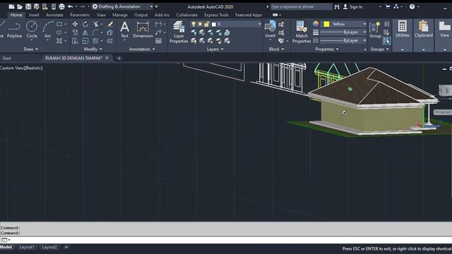This screenshot has width=452, height=254.
Task: Toggle Group Selection on/off button
Action: pos(386,41)
